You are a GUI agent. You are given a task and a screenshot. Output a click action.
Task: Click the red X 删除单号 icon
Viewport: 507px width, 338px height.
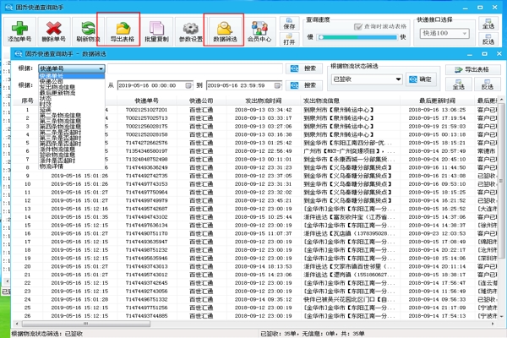[x=54, y=31]
